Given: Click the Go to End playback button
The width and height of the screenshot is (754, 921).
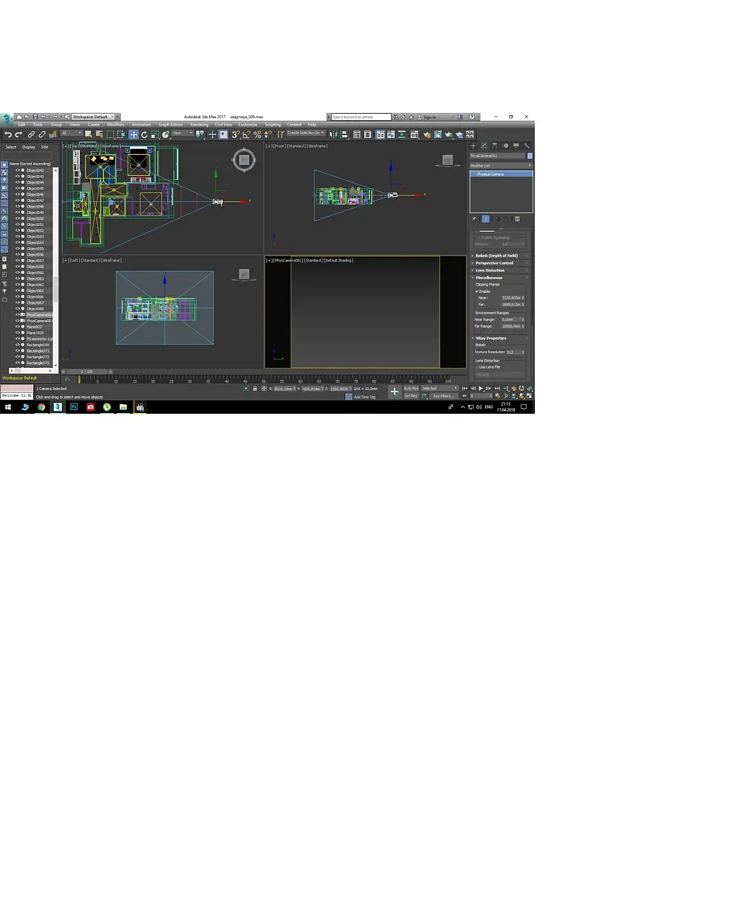Looking at the screenshot, I should (497, 388).
